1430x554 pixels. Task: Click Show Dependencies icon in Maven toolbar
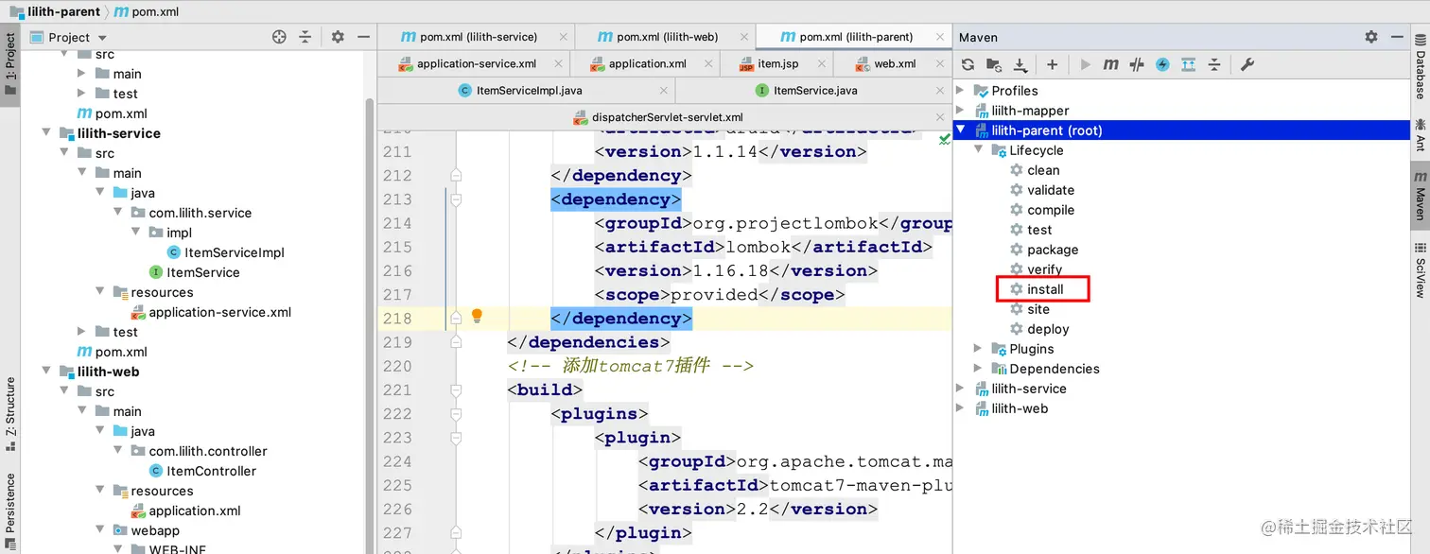(1189, 64)
